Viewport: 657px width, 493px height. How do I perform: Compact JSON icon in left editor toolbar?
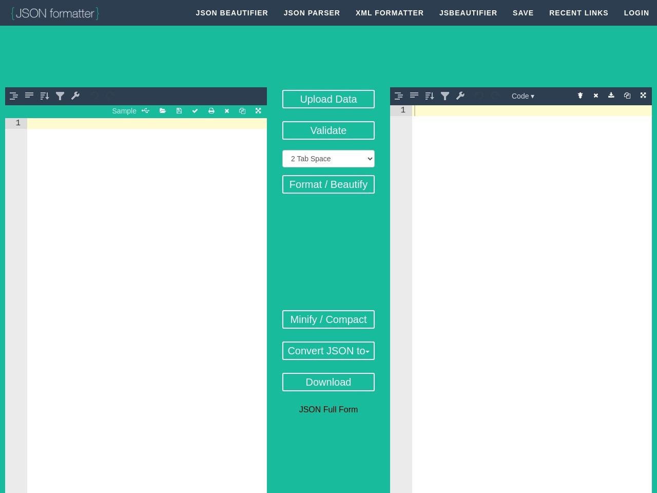pyautogui.click(x=29, y=96)
